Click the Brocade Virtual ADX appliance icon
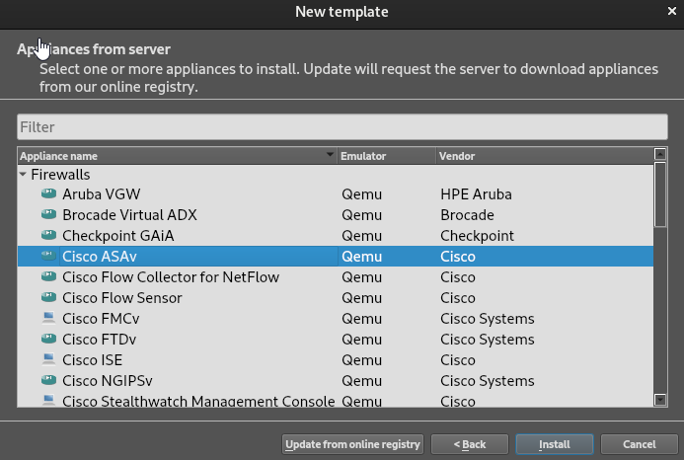 pyautogui.click(x=49, y=214)
